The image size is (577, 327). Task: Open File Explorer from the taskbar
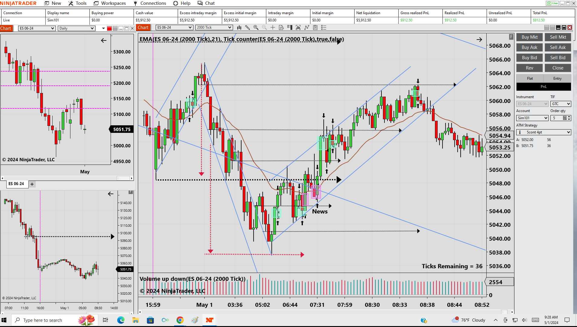135,320
